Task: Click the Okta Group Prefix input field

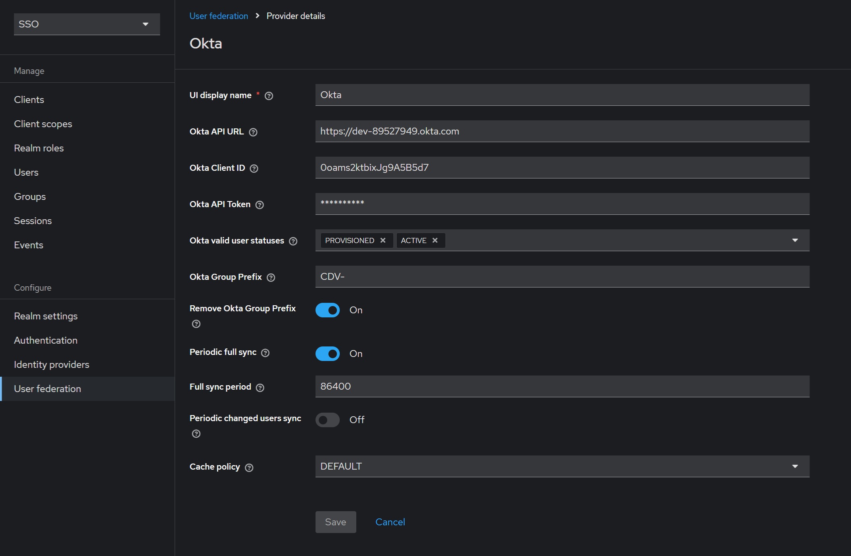Action: pyautogui.click(x=562, y=277)
